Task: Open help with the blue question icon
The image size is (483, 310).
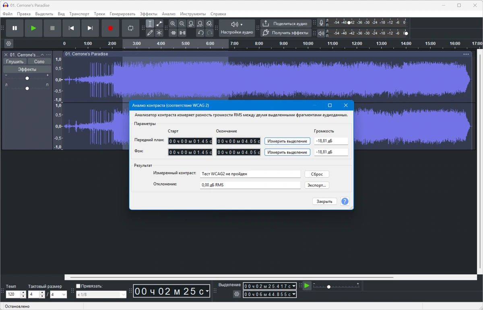Action: [x=345, y=201]
